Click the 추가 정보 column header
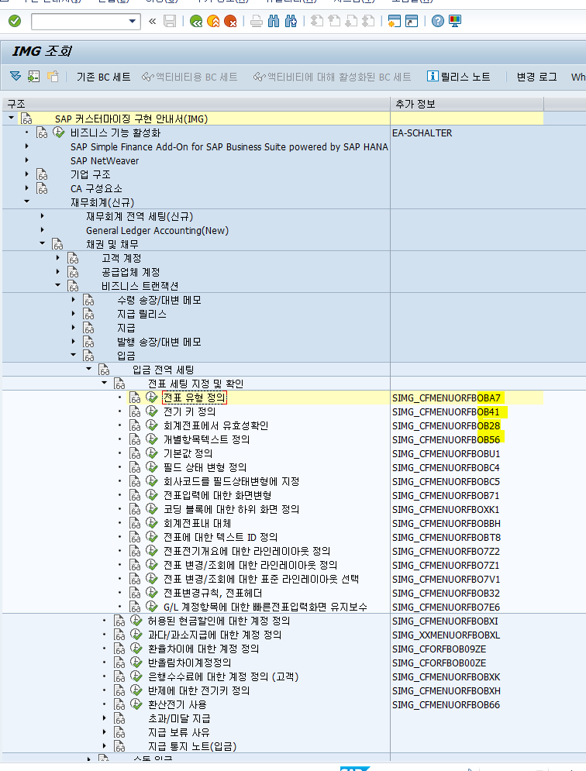Image resolution: width=586 pixels, height=771 pixels. click(467, 104)
